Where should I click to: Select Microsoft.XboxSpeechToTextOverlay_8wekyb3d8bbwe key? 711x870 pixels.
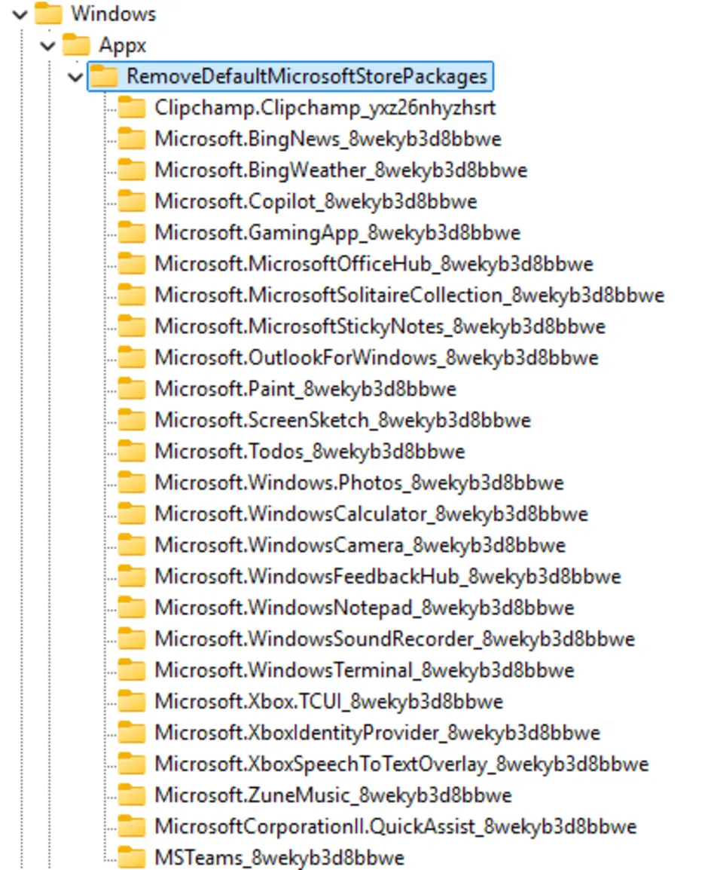pyautogui.click(x=401, y=764)
